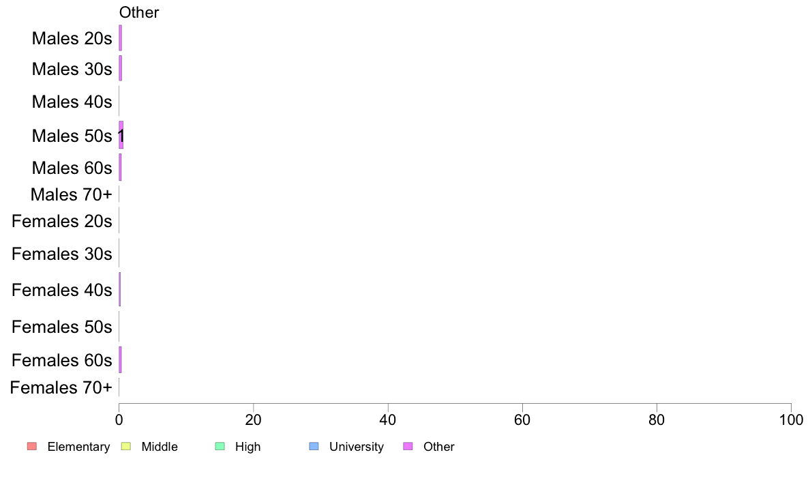Select the Males 20s purple bar

(121, 38)
